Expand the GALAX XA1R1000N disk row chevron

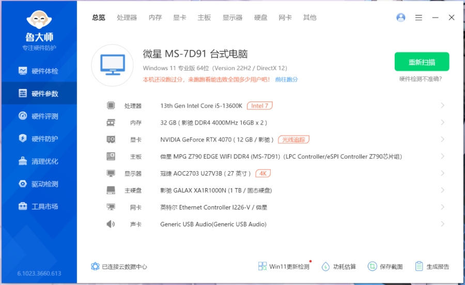click(x=442, y=190)
